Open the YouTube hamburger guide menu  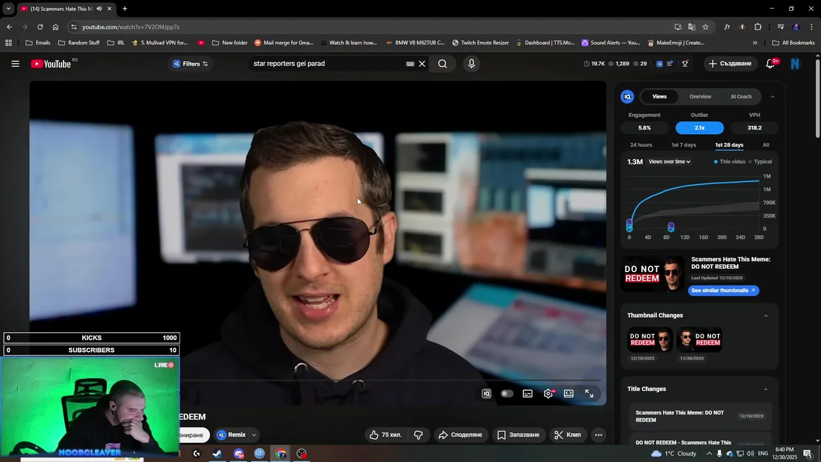tap(15, 64)
